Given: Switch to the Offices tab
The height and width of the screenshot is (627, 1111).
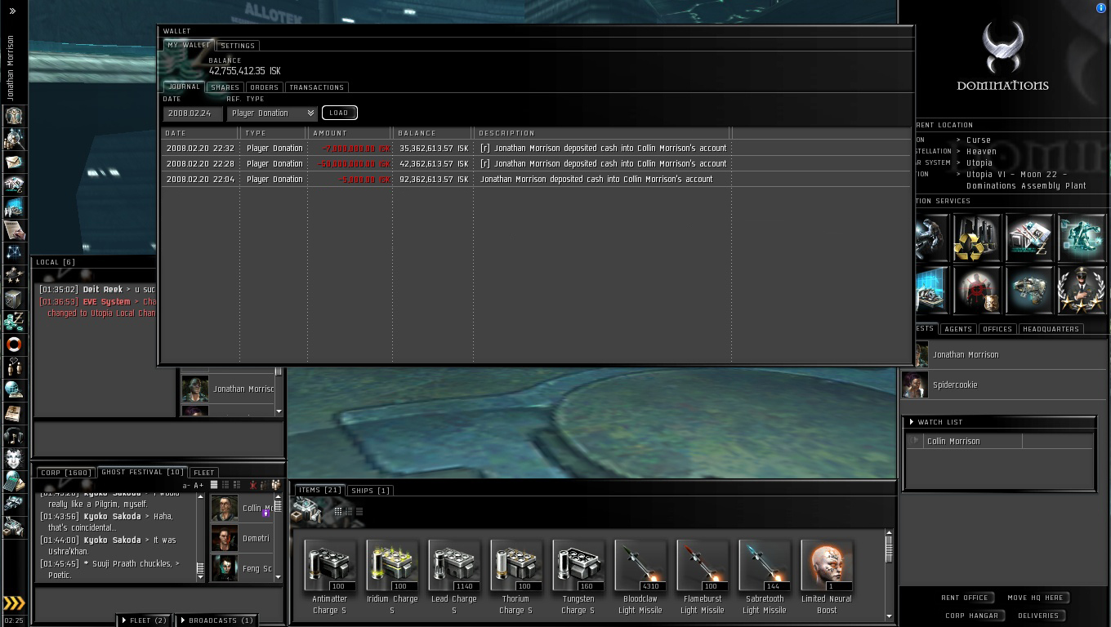Looking at the screenshot, I should click(997, 329).
